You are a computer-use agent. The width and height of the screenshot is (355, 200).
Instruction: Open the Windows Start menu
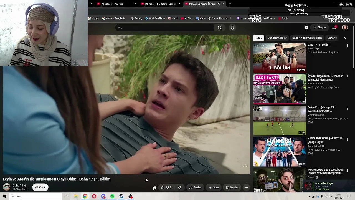(x=4, y=196)
